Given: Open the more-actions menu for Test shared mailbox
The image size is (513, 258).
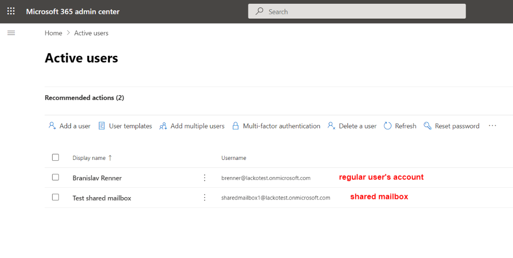Looking at the screenshot, I should [x=205, y=198].
